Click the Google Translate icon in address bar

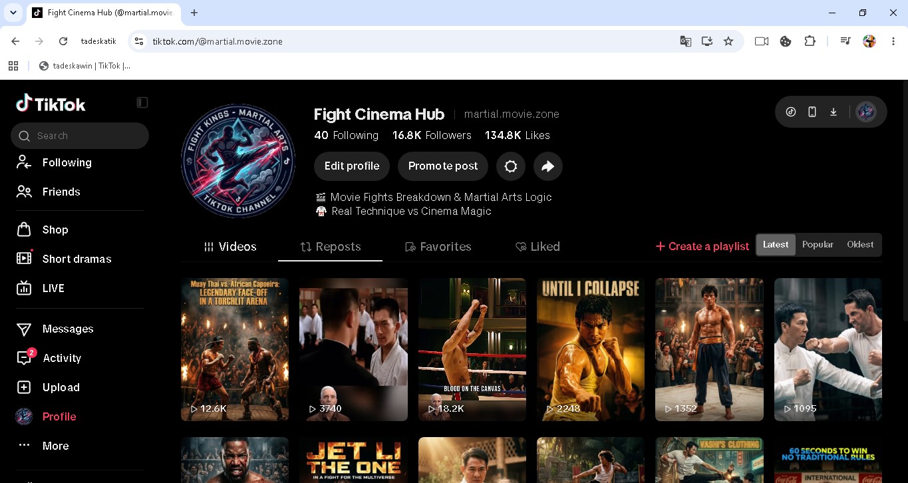[685, 41]
